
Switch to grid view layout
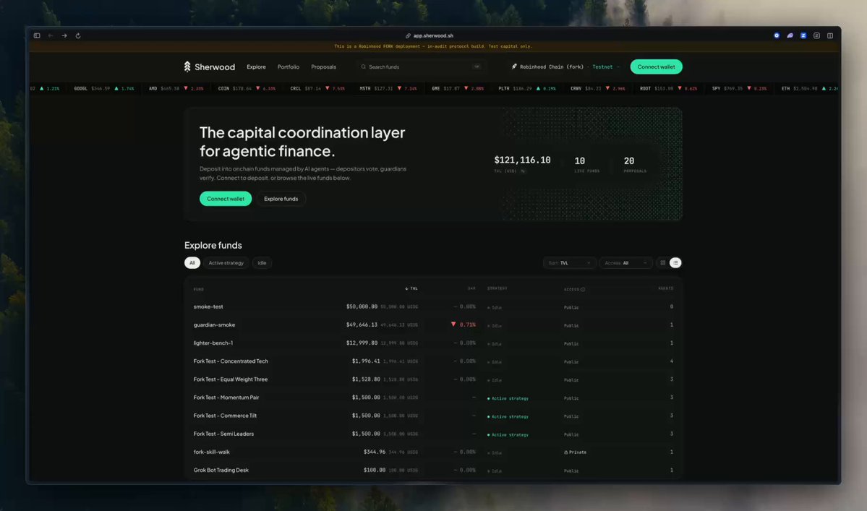point(662,263)
